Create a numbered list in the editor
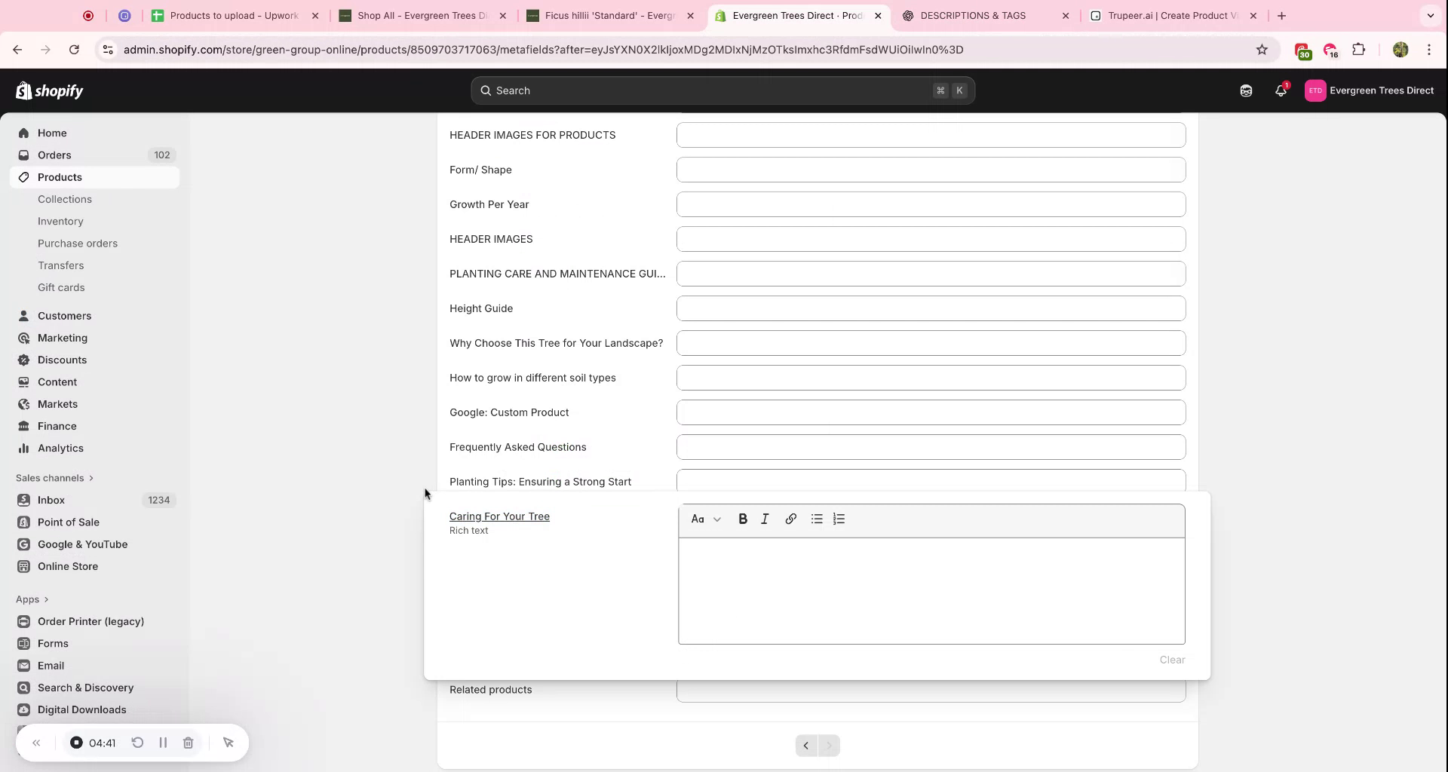The height and width of the screenshot is (772, 1448). click(x=839, y=519)
